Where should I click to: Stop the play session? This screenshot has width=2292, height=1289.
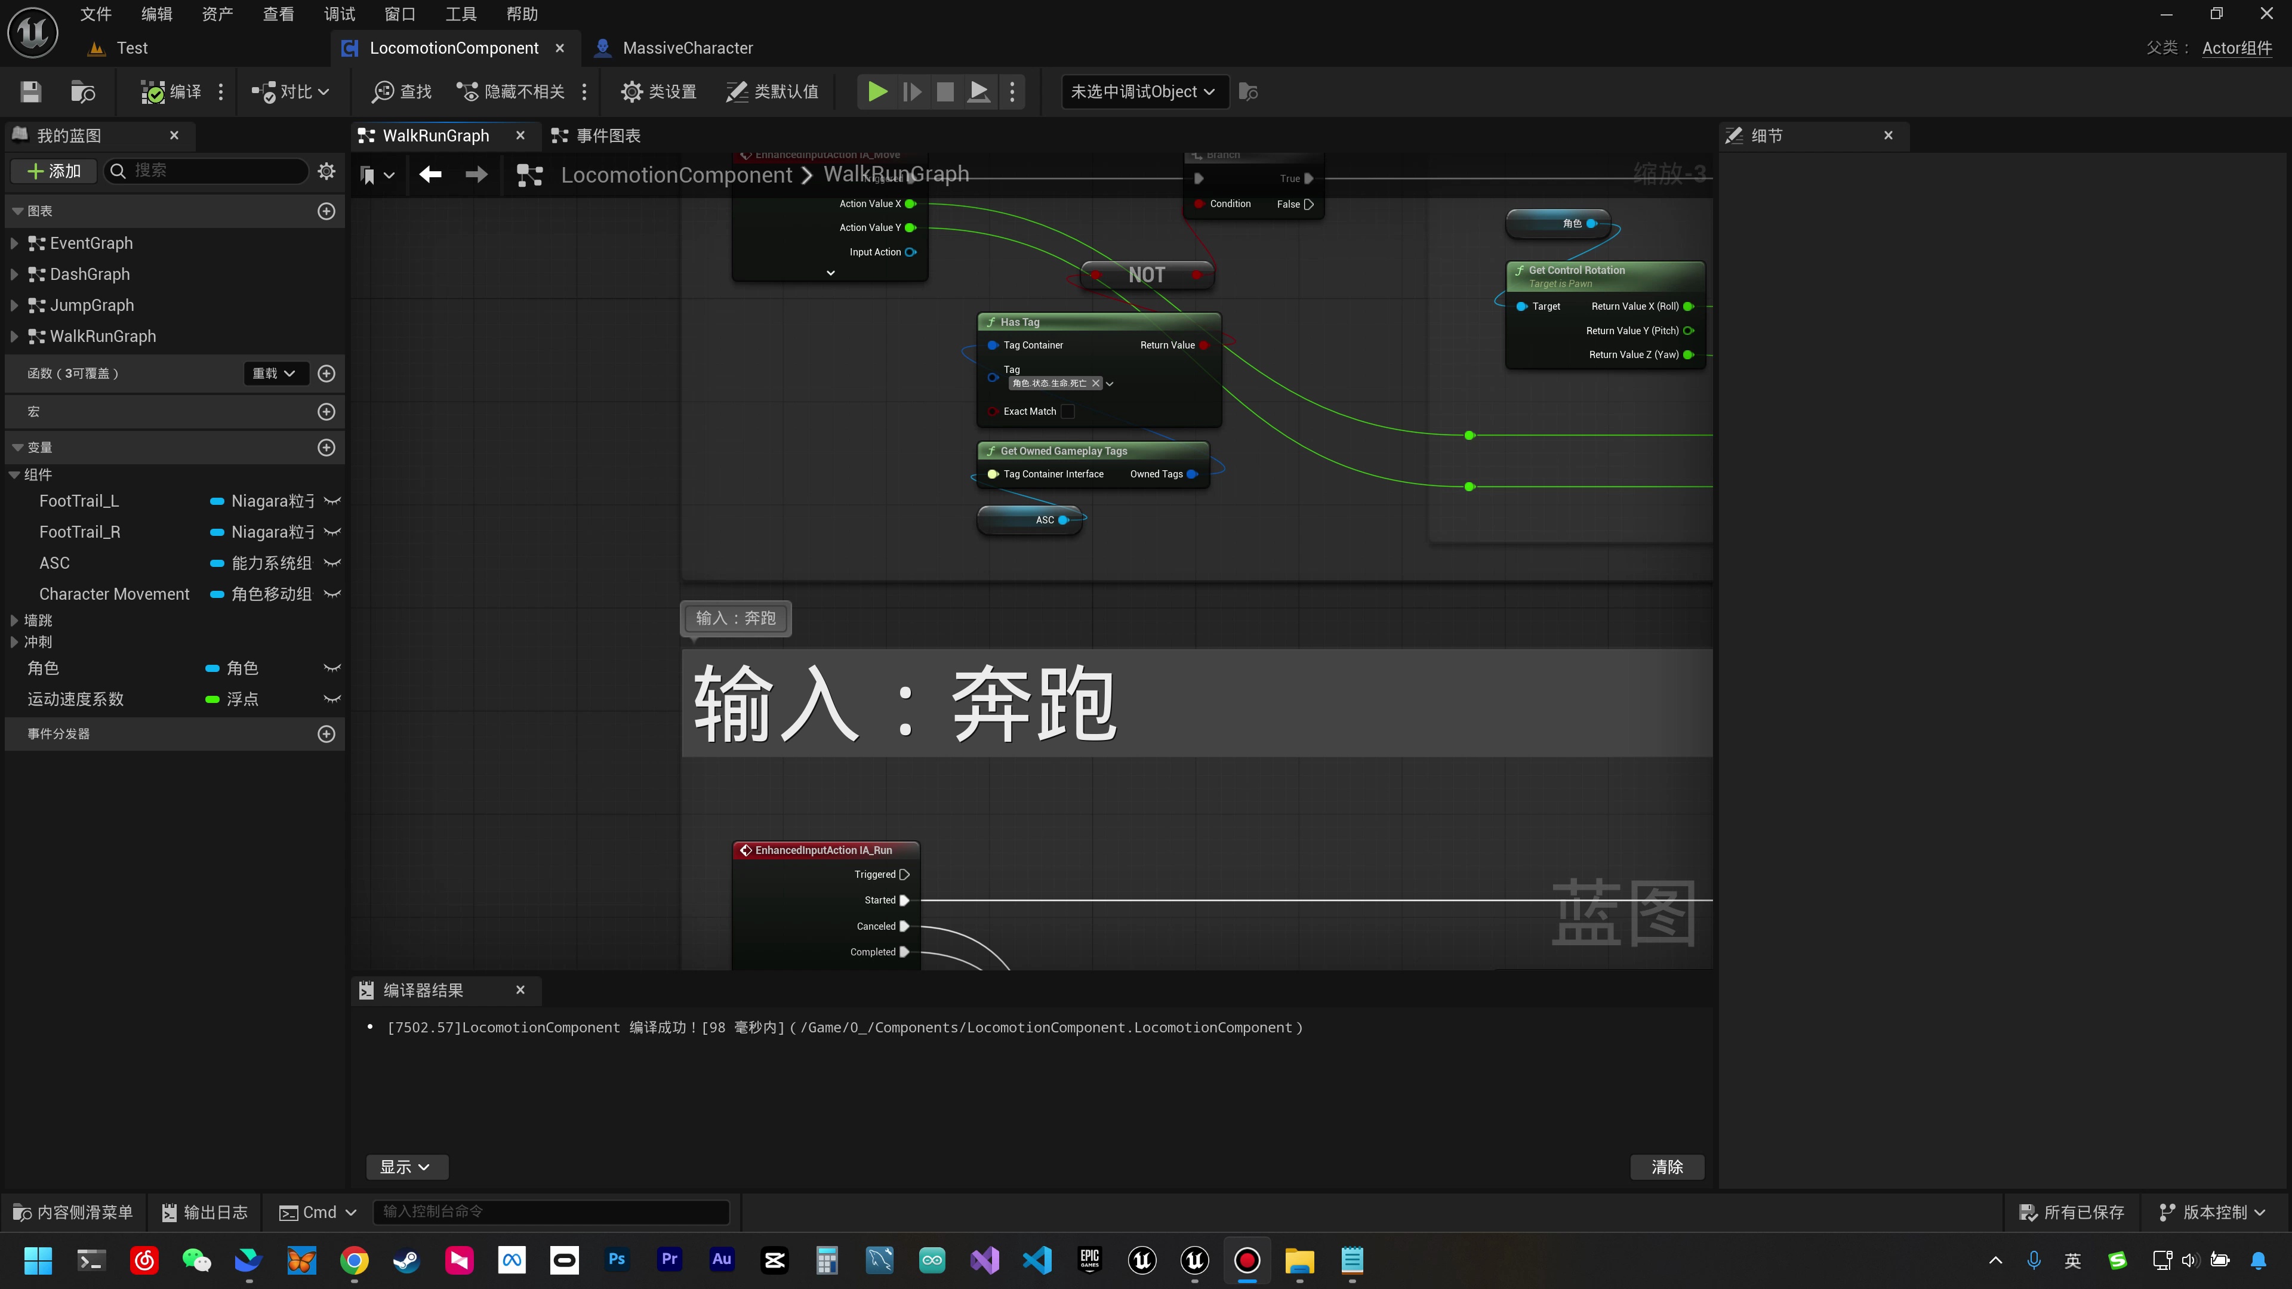pos(946,92)
